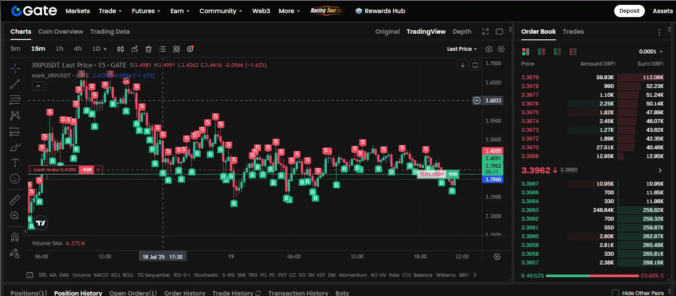
Task: Expand the Trade menu
Action: coord(110,11)
